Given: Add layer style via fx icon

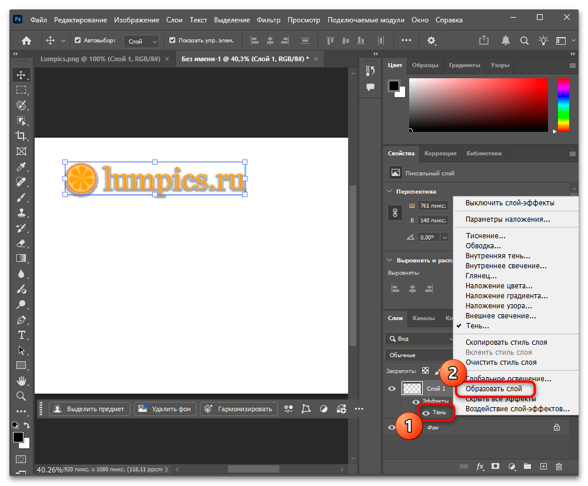Looking at the screenshot, I should (480, 467).
